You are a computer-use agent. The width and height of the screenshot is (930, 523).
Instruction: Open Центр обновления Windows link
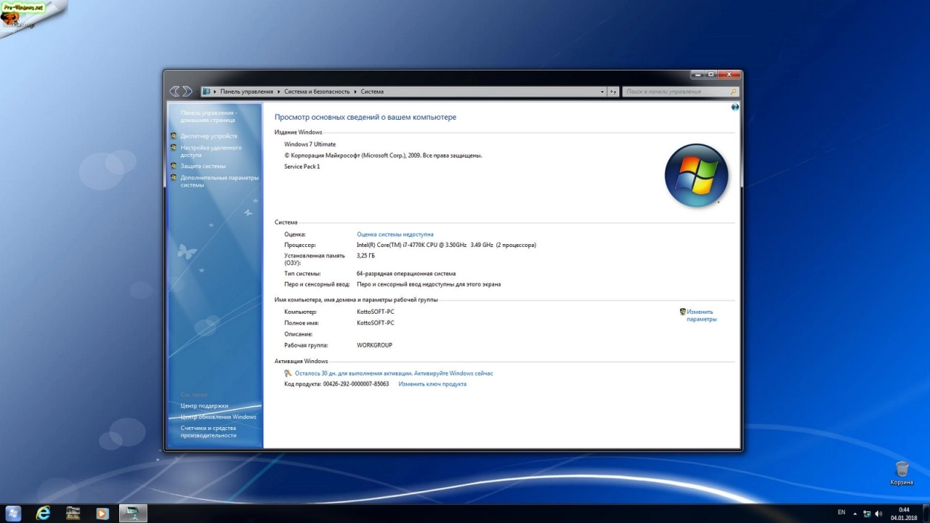[x=218, y=417]
